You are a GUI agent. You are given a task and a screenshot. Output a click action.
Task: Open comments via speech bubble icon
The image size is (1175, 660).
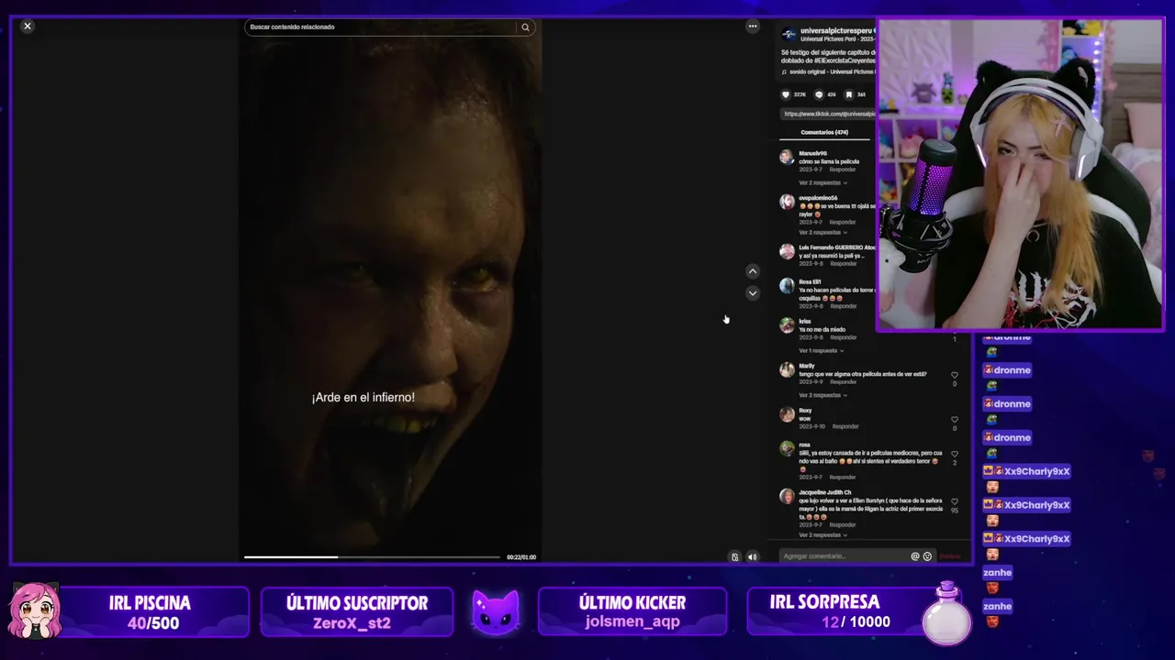pos(819,94)
